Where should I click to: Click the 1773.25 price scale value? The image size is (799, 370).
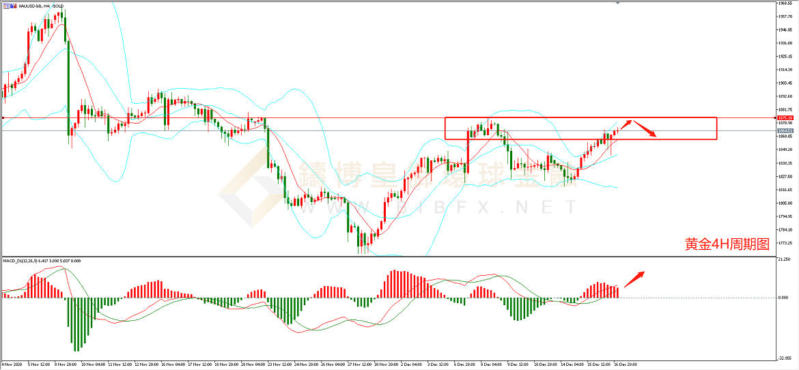(785, 243)
